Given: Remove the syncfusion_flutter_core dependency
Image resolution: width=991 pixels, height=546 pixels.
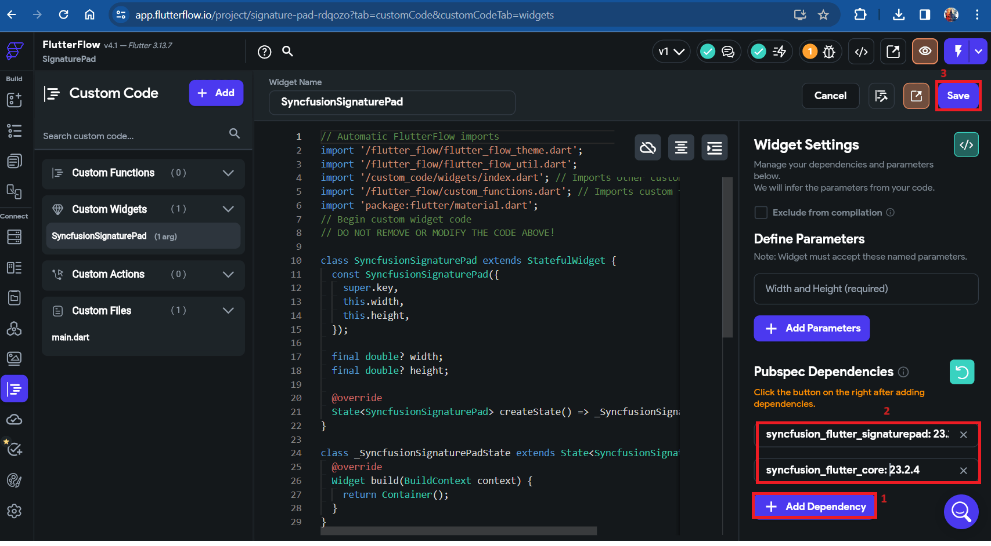Looking at the screenshot, I should 964,471.
